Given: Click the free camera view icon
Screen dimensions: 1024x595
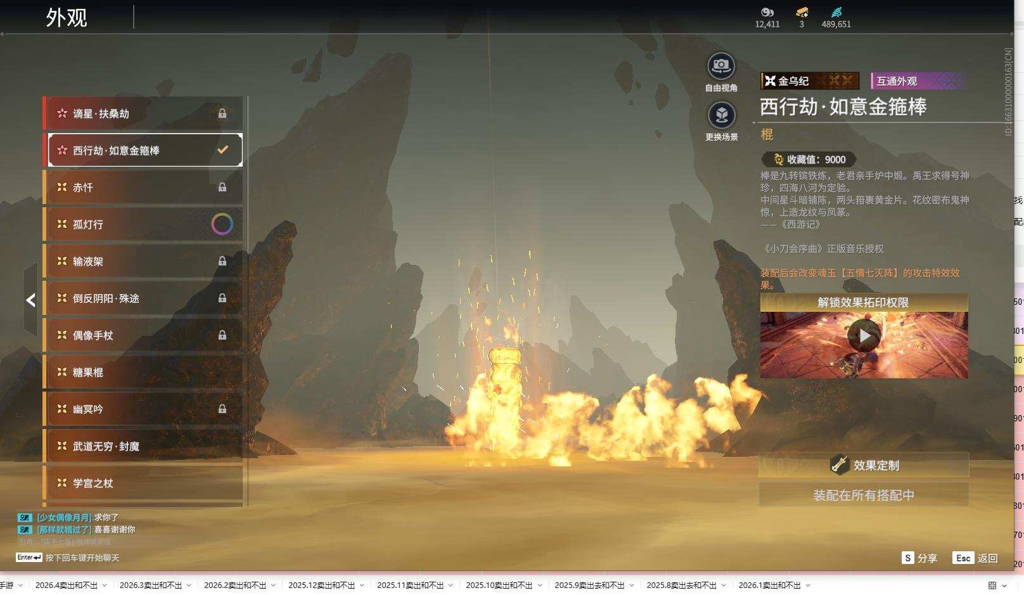Looking at the screenshot, I should (x=721, y=66).
